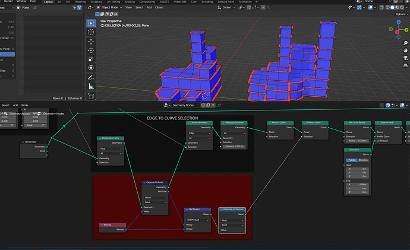410x250 pixels.
Task: Switch to material preview shading
Action: [x=397, y=8]
